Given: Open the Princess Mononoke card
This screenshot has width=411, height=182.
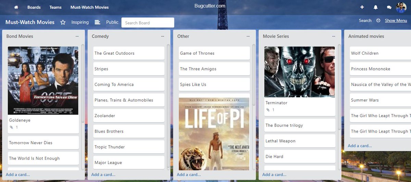Looking at the screenshot, I should [x=380, y=69].
